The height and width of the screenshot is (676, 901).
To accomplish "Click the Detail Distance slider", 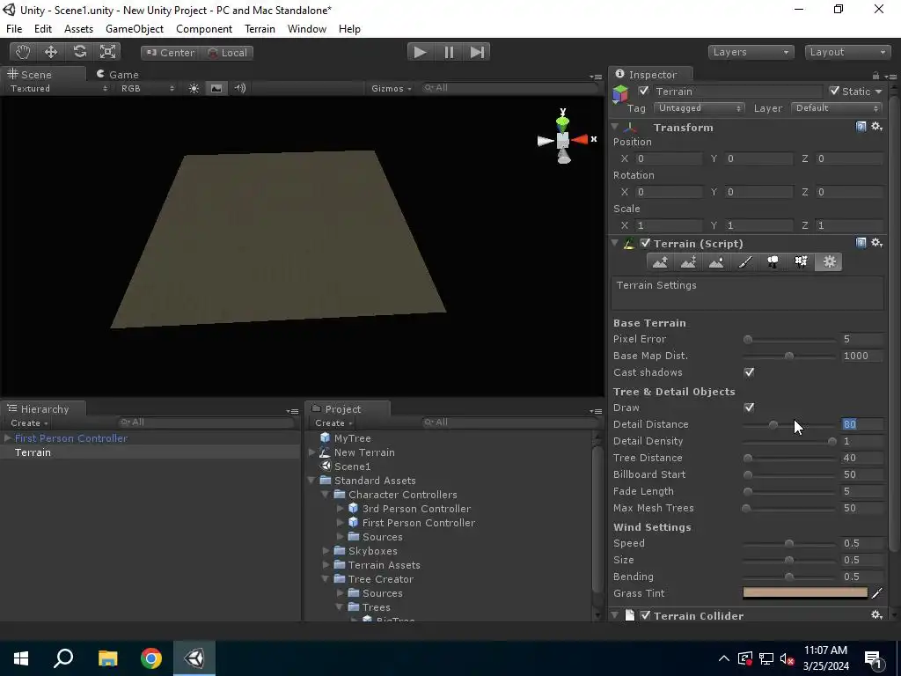I will (x=789, y=425).
